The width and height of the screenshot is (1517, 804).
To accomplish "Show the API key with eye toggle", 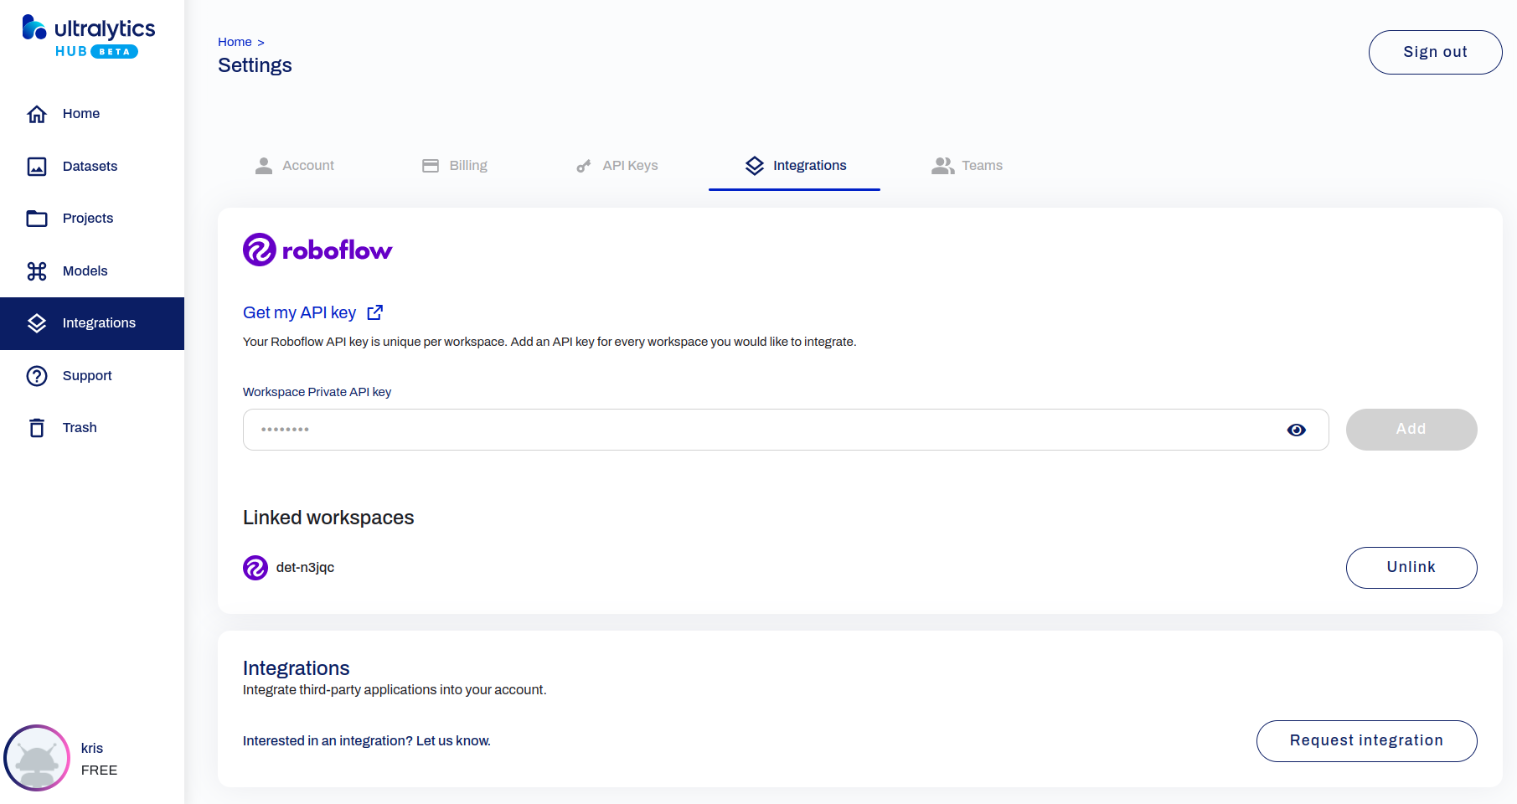I will [1297, 430].
